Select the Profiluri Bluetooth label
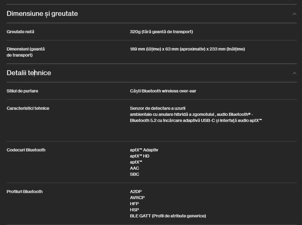Screen dimensions: 302x225 (x=24, y=192)
